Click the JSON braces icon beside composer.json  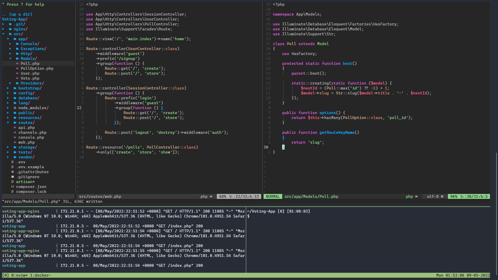(x=12, y=187)
